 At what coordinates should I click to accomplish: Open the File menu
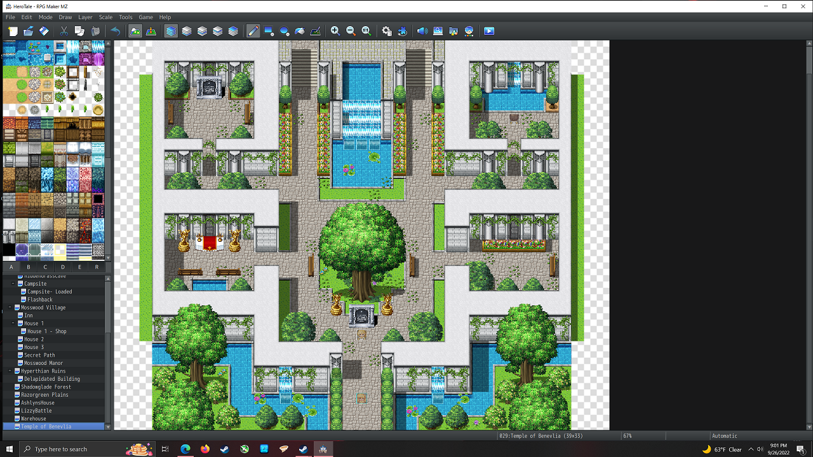[x=11, y=17]
